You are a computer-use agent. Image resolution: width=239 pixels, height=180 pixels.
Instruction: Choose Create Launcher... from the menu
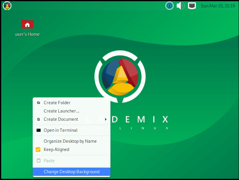(72, 111)
